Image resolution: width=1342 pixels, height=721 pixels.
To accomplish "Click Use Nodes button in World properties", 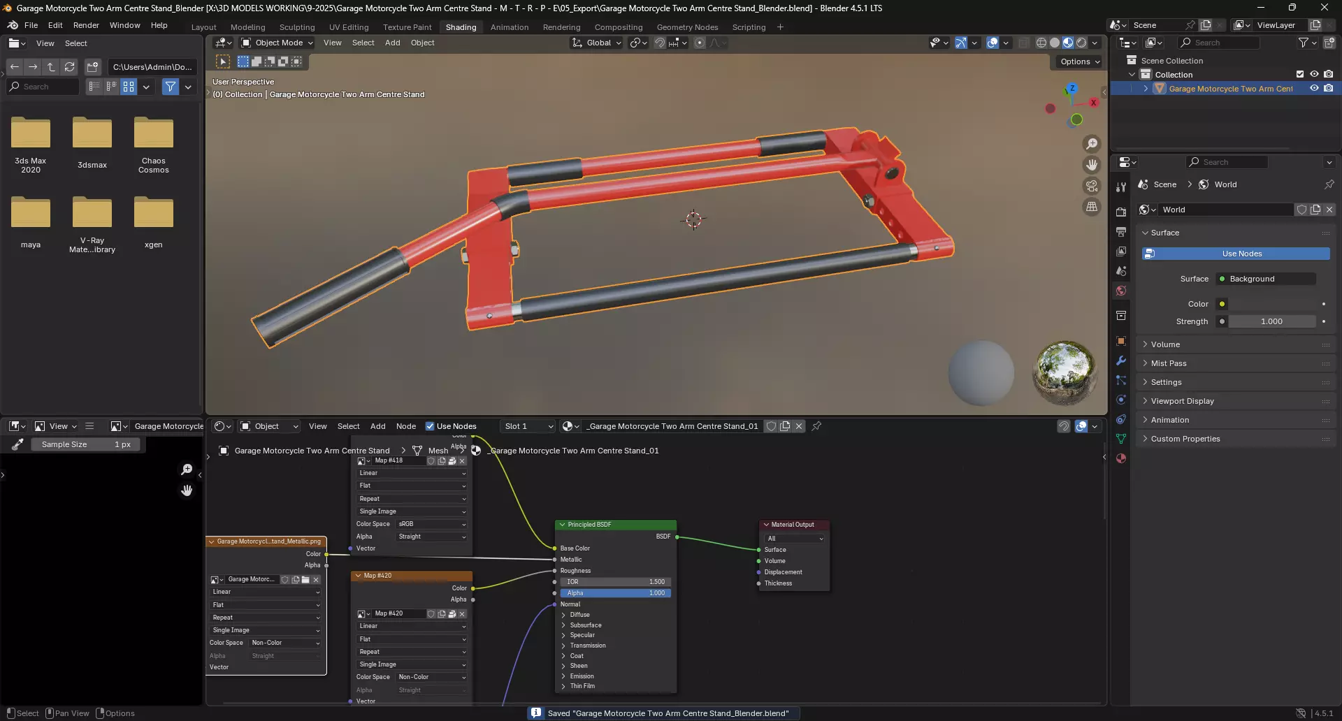I will pos(1236,254).
